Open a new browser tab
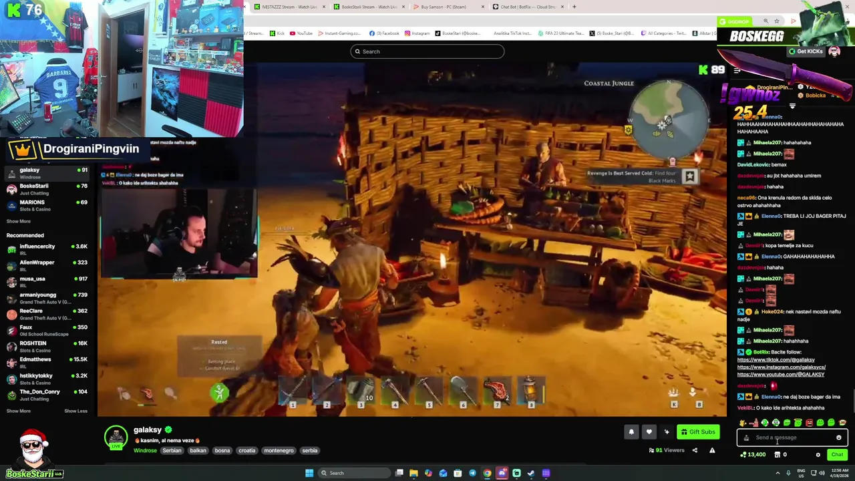 pos(574,7)
